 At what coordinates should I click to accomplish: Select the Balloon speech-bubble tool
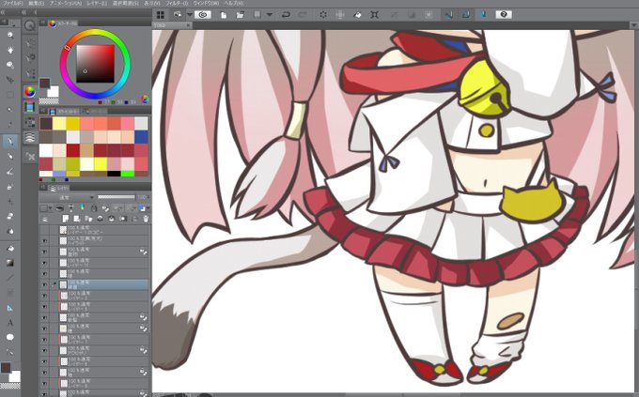(10, 337)
